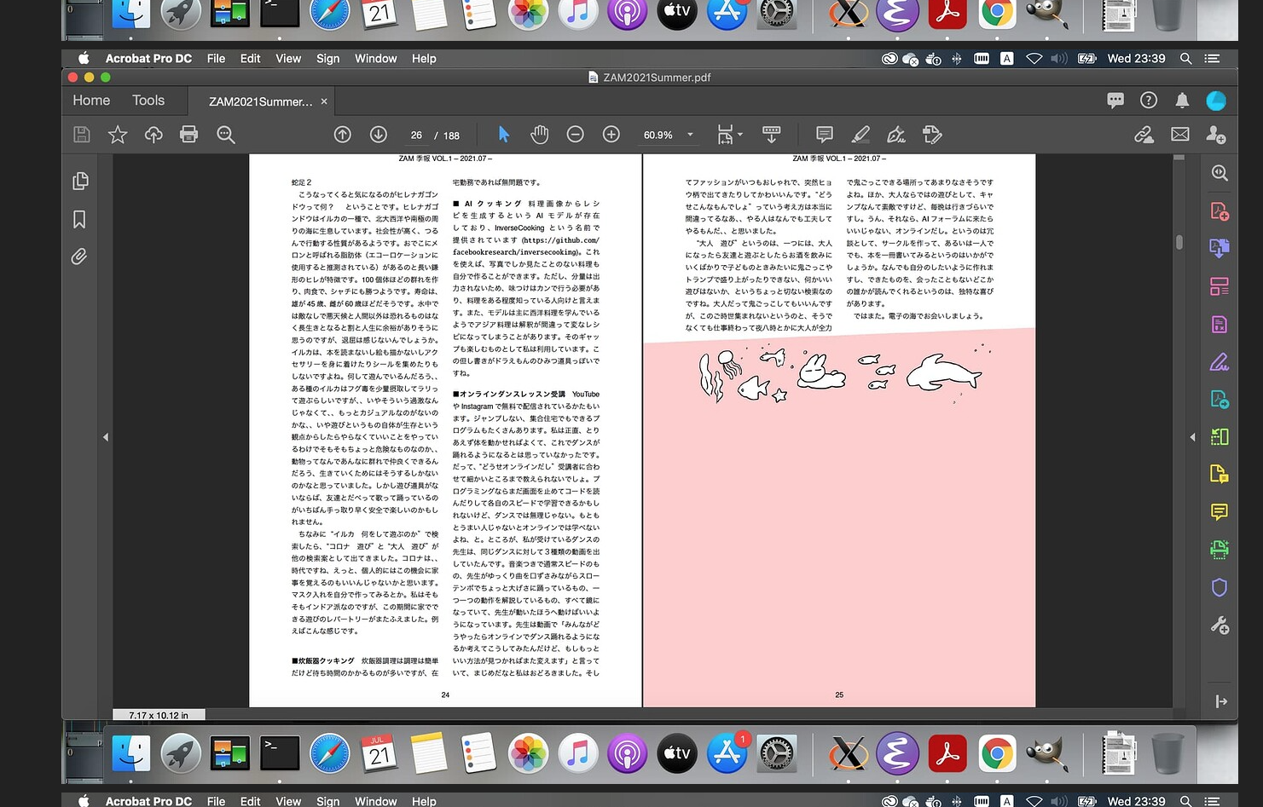Open the Edit menu in top menu bar
This screenshot has width=1263, height=807.
[x=250, y=59]
